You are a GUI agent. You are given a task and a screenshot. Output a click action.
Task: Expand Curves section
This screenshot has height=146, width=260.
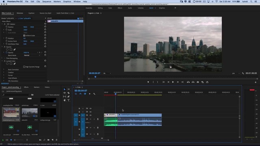click(4, 75)
